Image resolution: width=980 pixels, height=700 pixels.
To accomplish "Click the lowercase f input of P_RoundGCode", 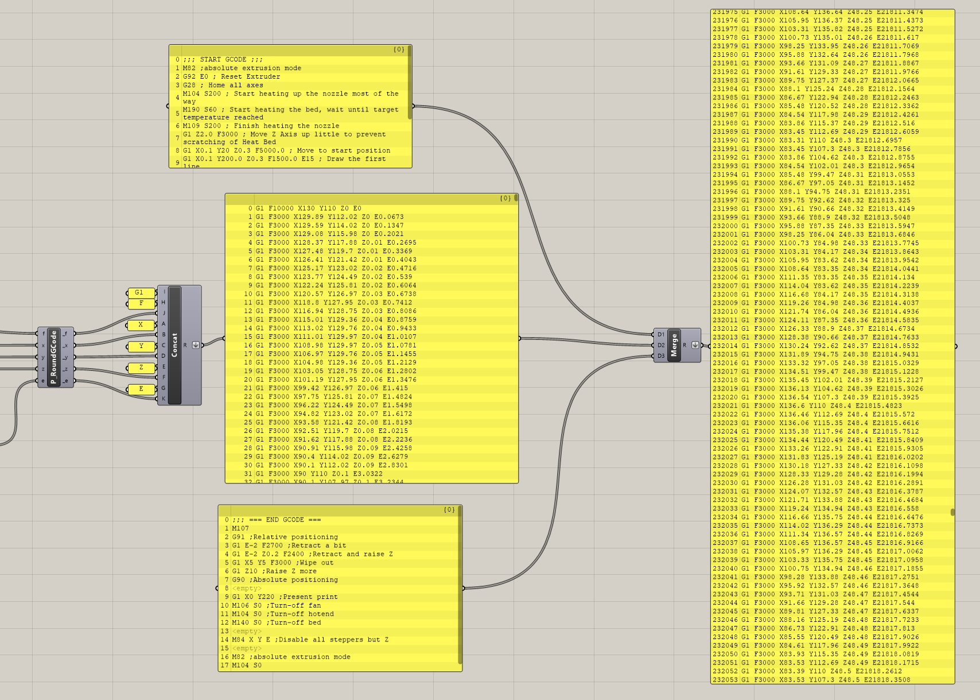I will (43, 333).
